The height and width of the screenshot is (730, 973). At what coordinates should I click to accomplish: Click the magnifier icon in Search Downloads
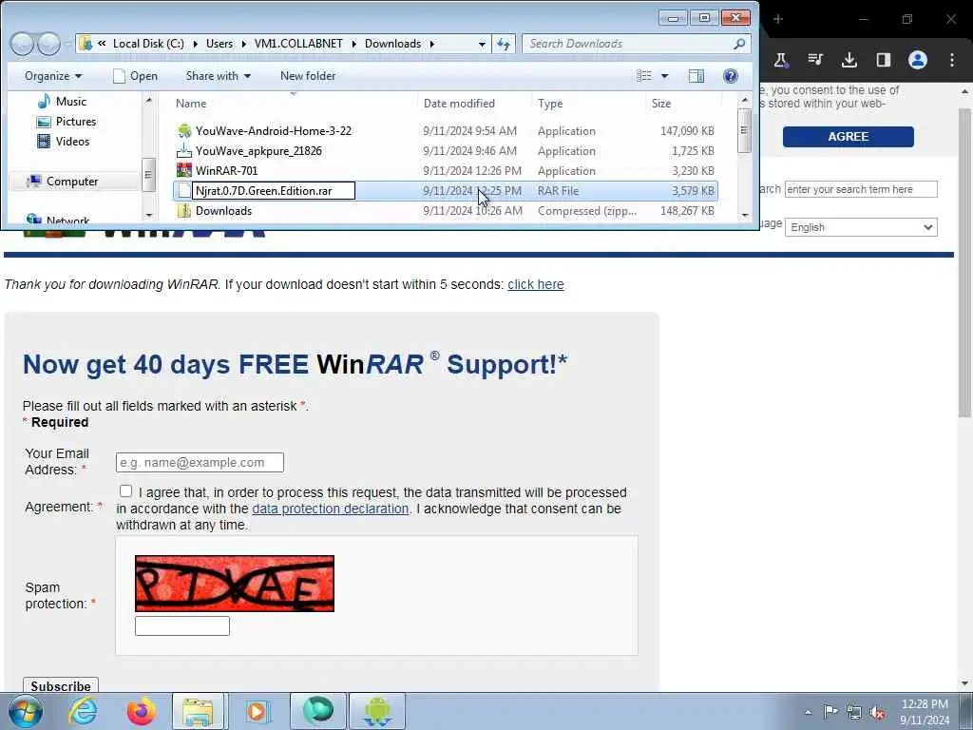739,44
